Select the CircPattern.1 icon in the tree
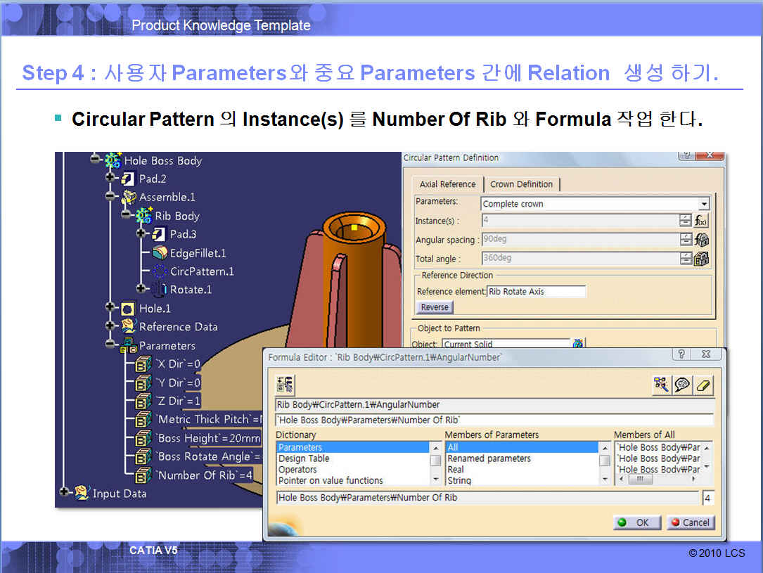The height and width of the screenshot is (573, 763). tap(160, 271)
